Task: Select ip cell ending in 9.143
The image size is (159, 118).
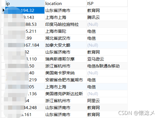Action: pos(25,17)
